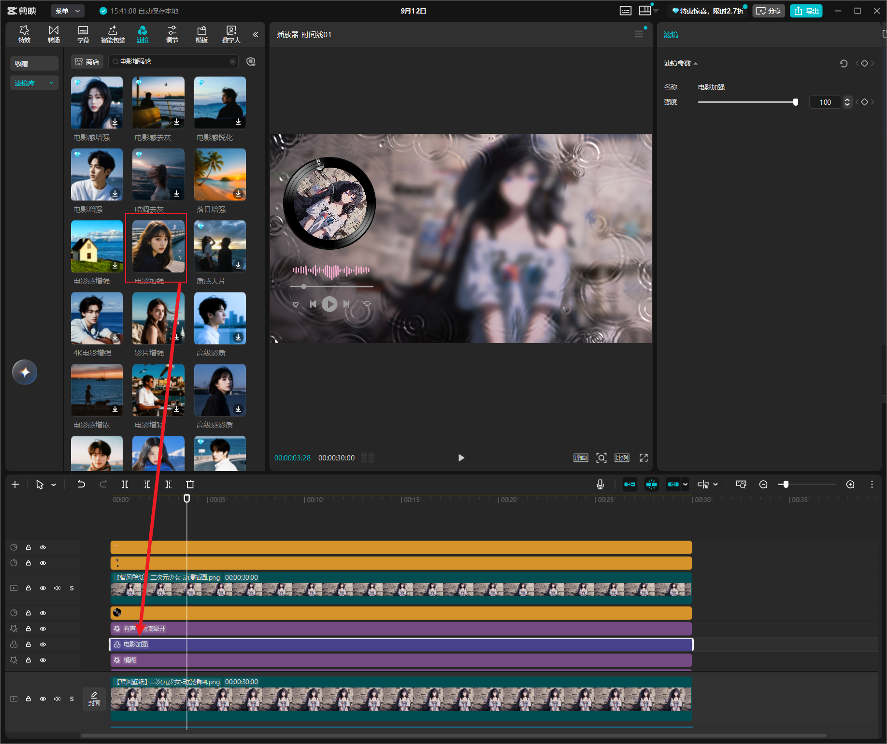Open the 模板 templates tab

click(201, 34)
